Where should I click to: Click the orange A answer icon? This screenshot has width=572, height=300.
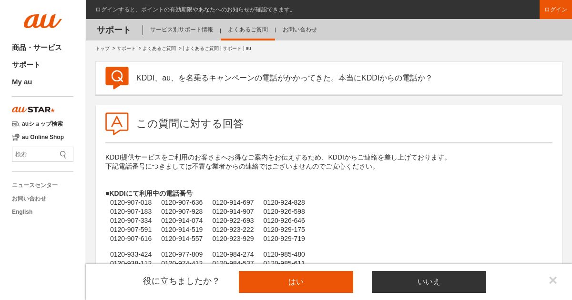[x=117, y=124]
